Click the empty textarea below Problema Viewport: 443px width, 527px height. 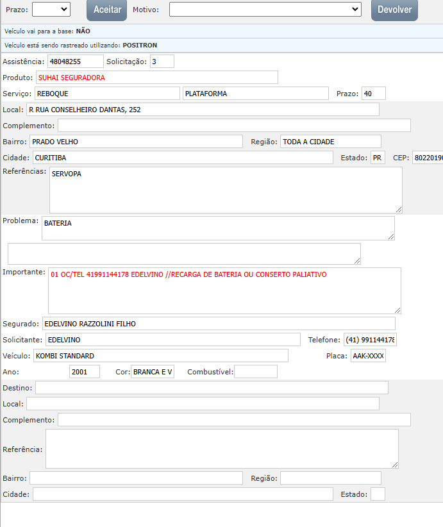184,254
